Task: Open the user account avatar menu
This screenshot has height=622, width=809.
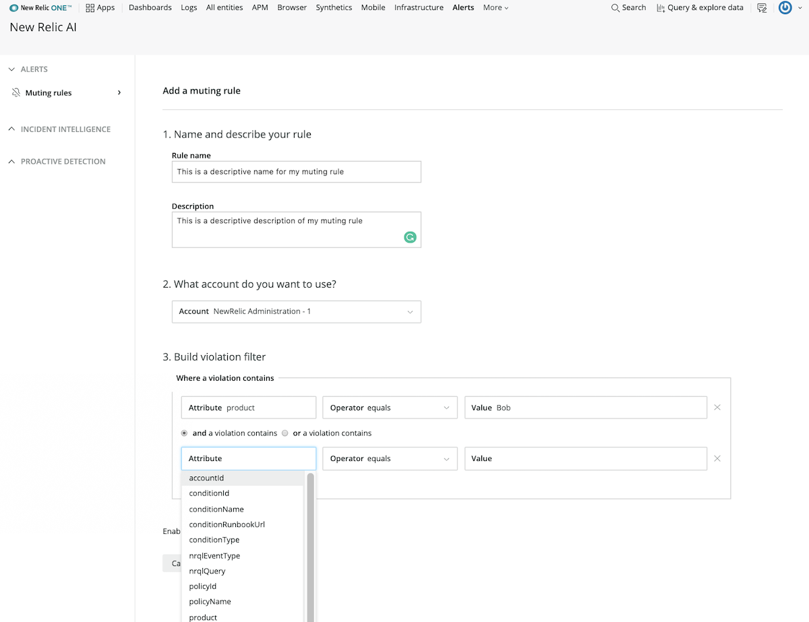Action: tap(785, 7)
